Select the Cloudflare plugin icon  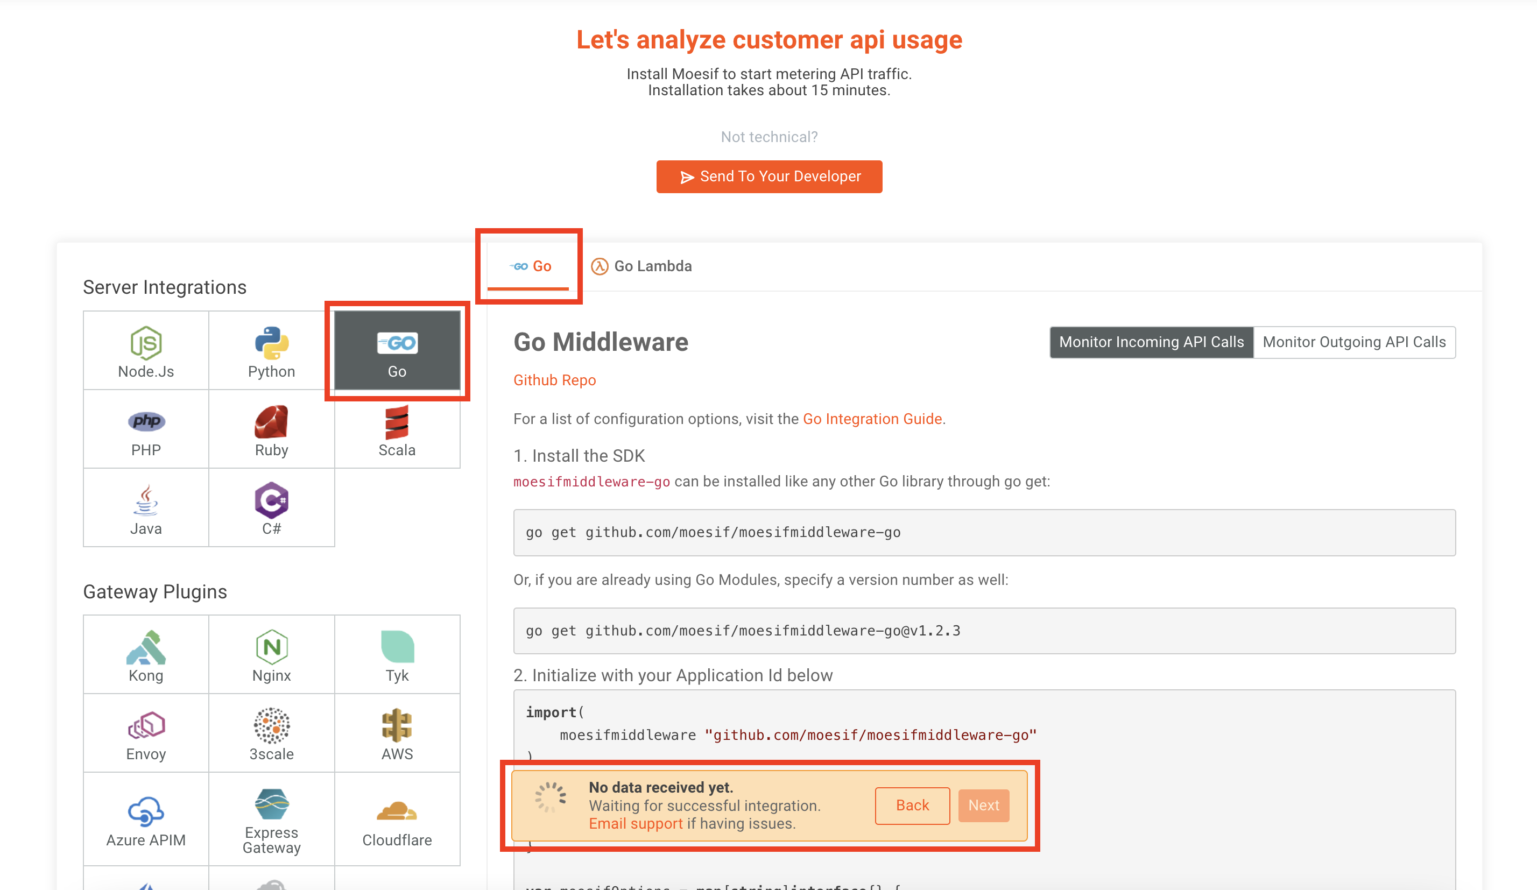click(397, 820)
